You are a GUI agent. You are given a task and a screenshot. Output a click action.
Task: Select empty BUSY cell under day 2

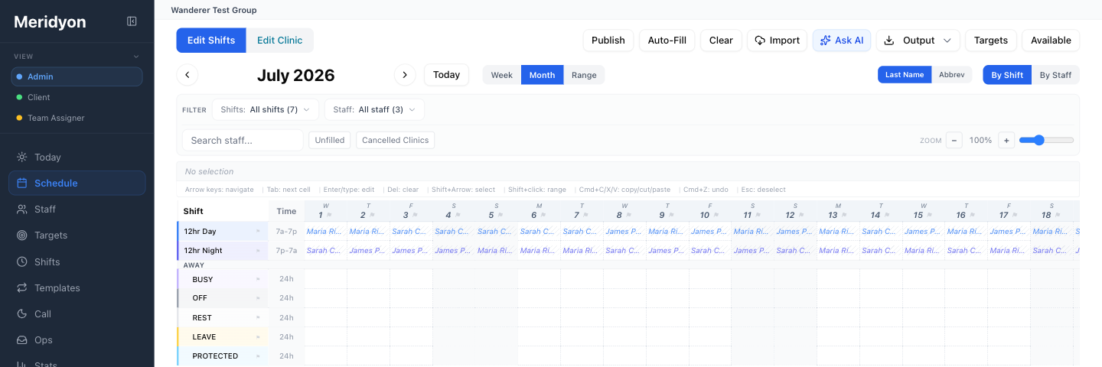369,279
